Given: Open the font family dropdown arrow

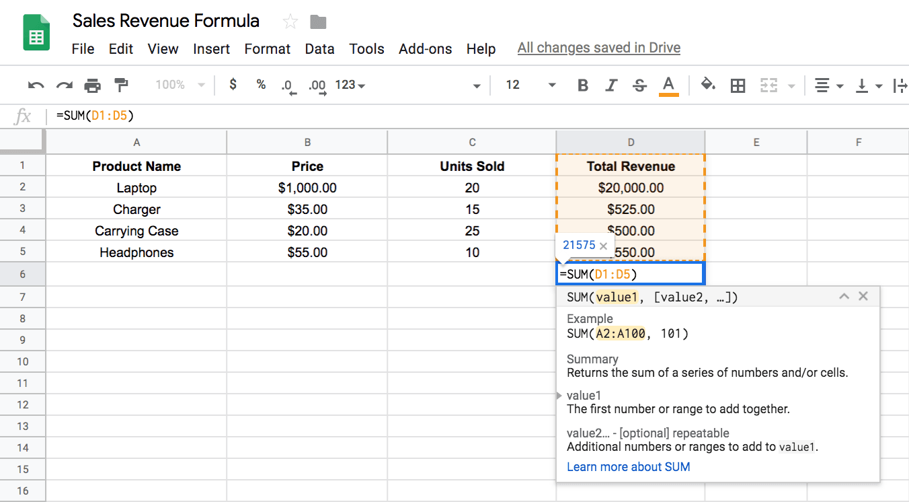Looking at the screenshot, I should pyautogui.click(x=477, y=86).
